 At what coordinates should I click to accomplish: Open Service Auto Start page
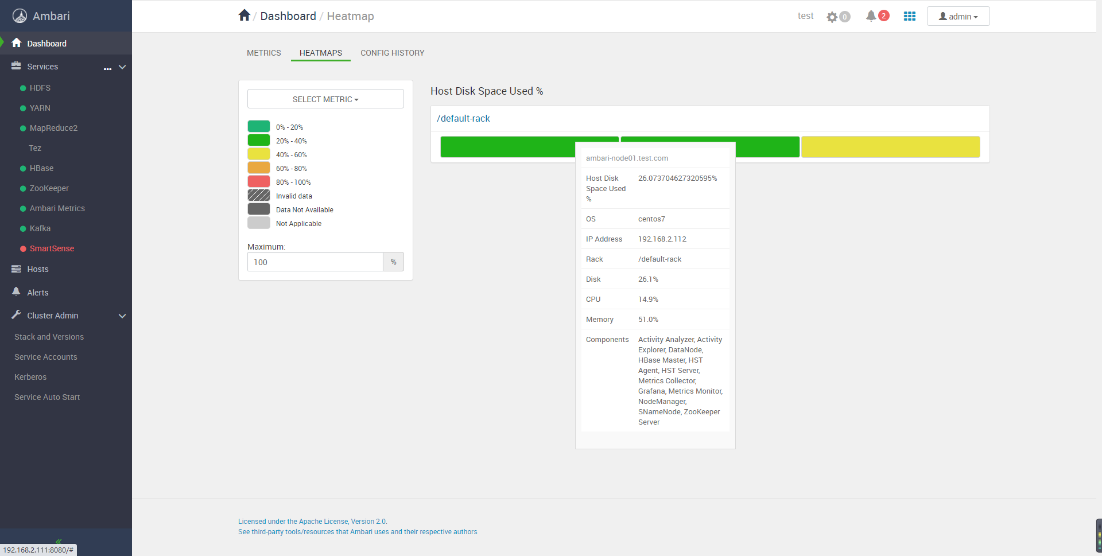pyautogui.click(x=47, y=397)
